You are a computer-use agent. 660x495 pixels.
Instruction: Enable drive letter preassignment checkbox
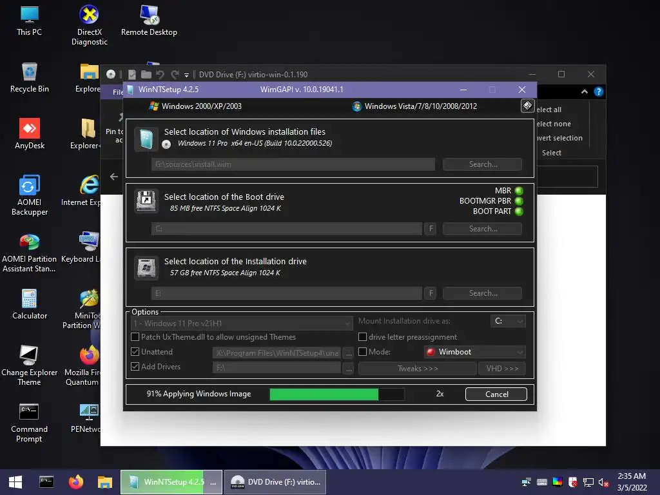point(362,336)
